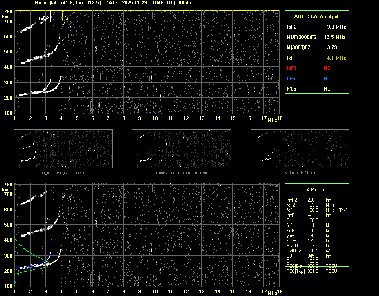Viewport: 379px width, 296px height.
Task: Click the 'original ionogram resized' thumbnail
Action: [x=63, y=148]
